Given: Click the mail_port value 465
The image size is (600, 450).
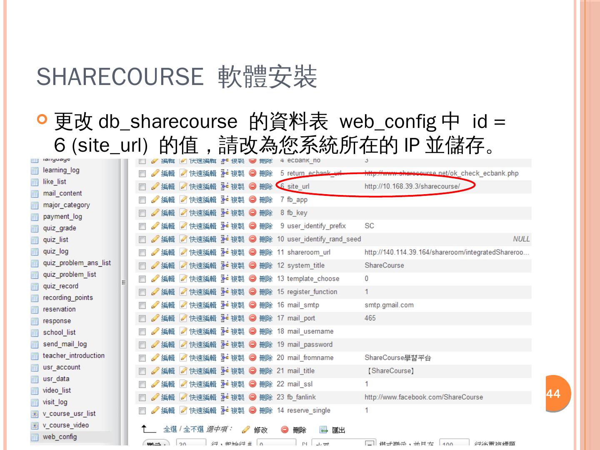Looking at the screenshot, I should [x=370, y=318].
